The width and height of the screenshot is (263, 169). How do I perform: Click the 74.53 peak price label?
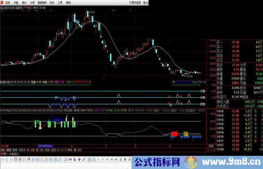[91, 12]
